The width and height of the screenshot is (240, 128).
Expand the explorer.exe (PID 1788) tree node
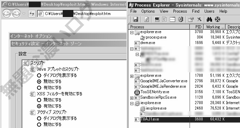pos(132,76)
